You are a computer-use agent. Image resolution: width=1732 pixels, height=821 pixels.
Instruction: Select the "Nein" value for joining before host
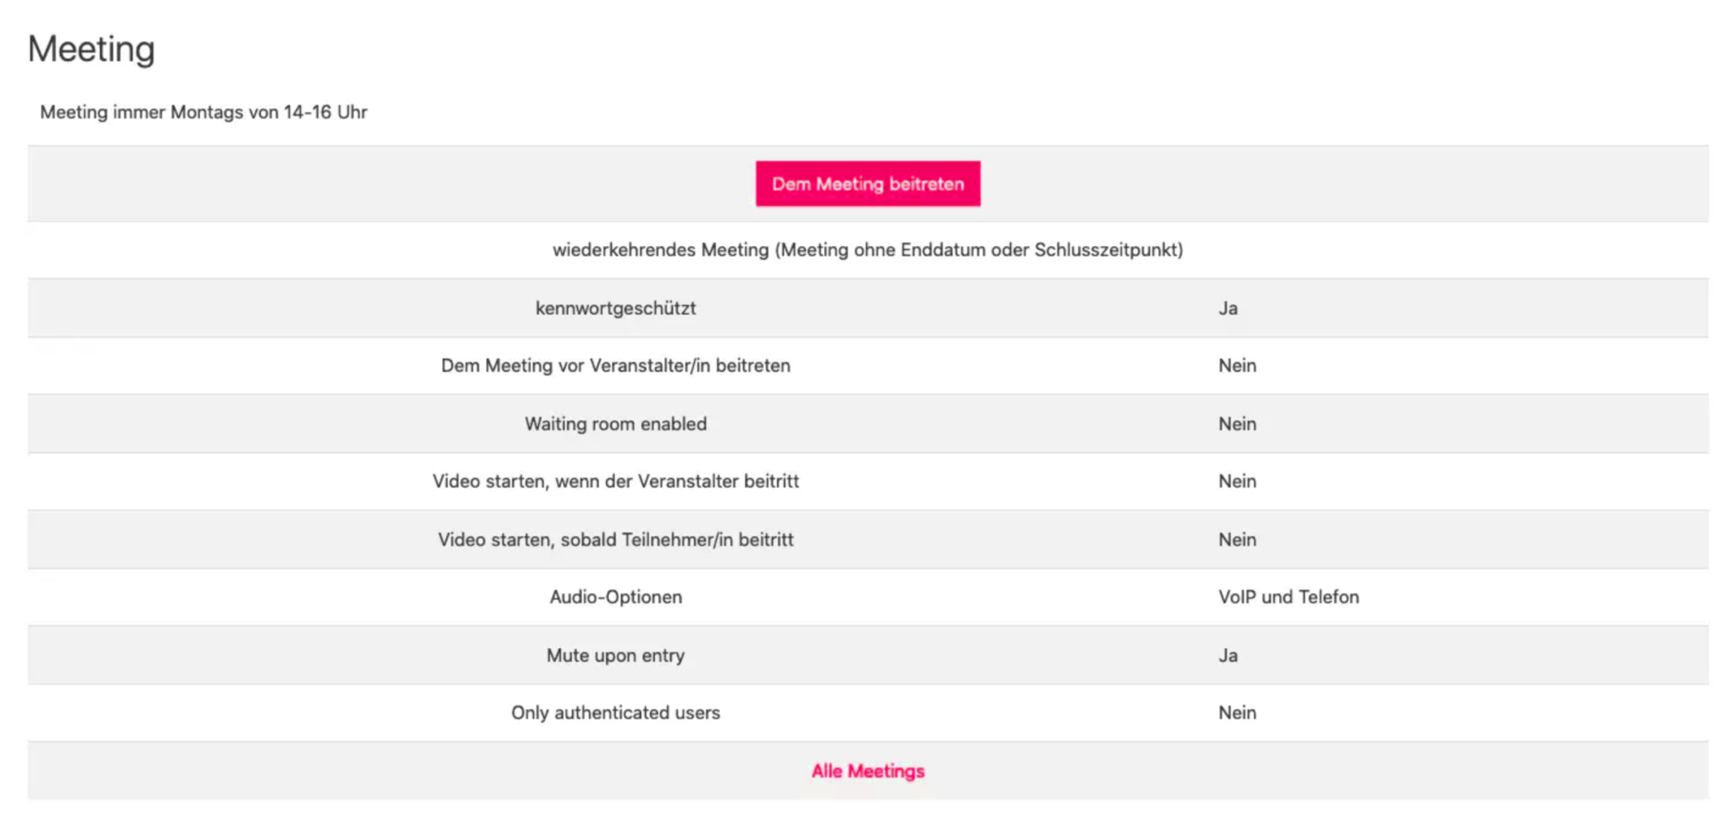(1237, 366)
